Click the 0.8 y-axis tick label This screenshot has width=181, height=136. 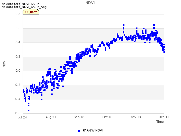click(18, 14)
